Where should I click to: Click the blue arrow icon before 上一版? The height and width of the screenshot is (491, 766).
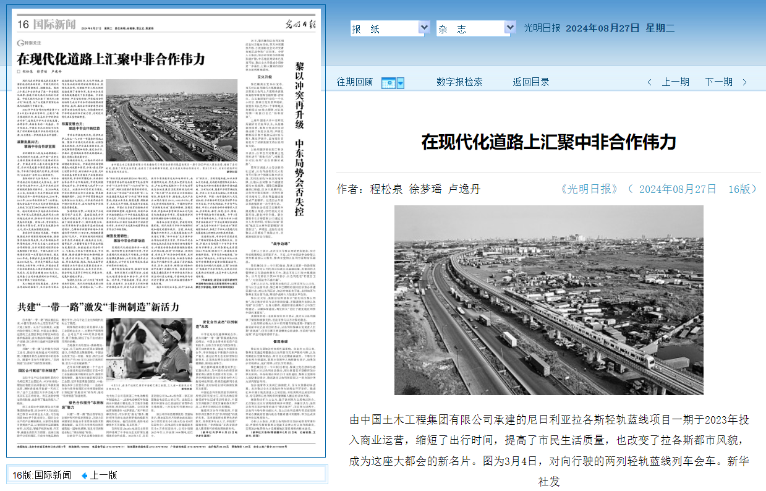[x=85, y=476]
